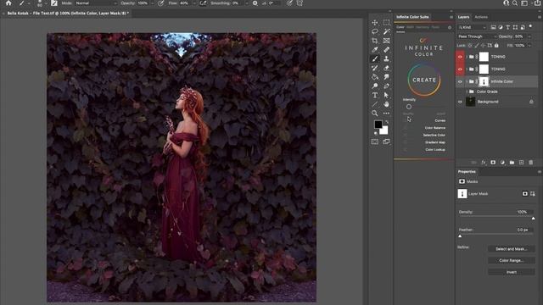This screenshot has width=543, height=305.
Task: Toggle layer filtering on or off
Action: click(530, 26)
